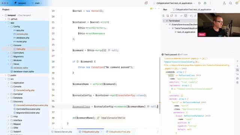Viewport: 240px width, 135px height.
Task: Open the main branch dropdown
Action: click(37, 3)
